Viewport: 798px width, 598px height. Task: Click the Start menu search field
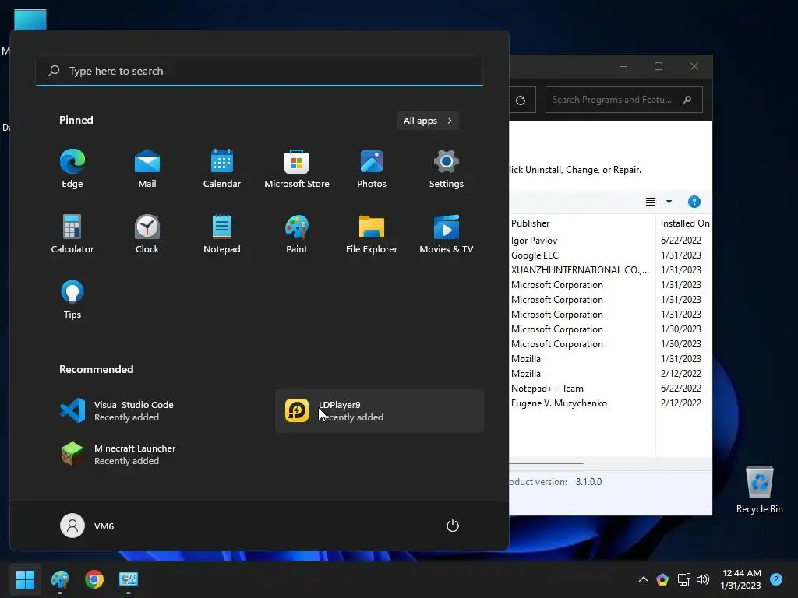coord(260,71)
